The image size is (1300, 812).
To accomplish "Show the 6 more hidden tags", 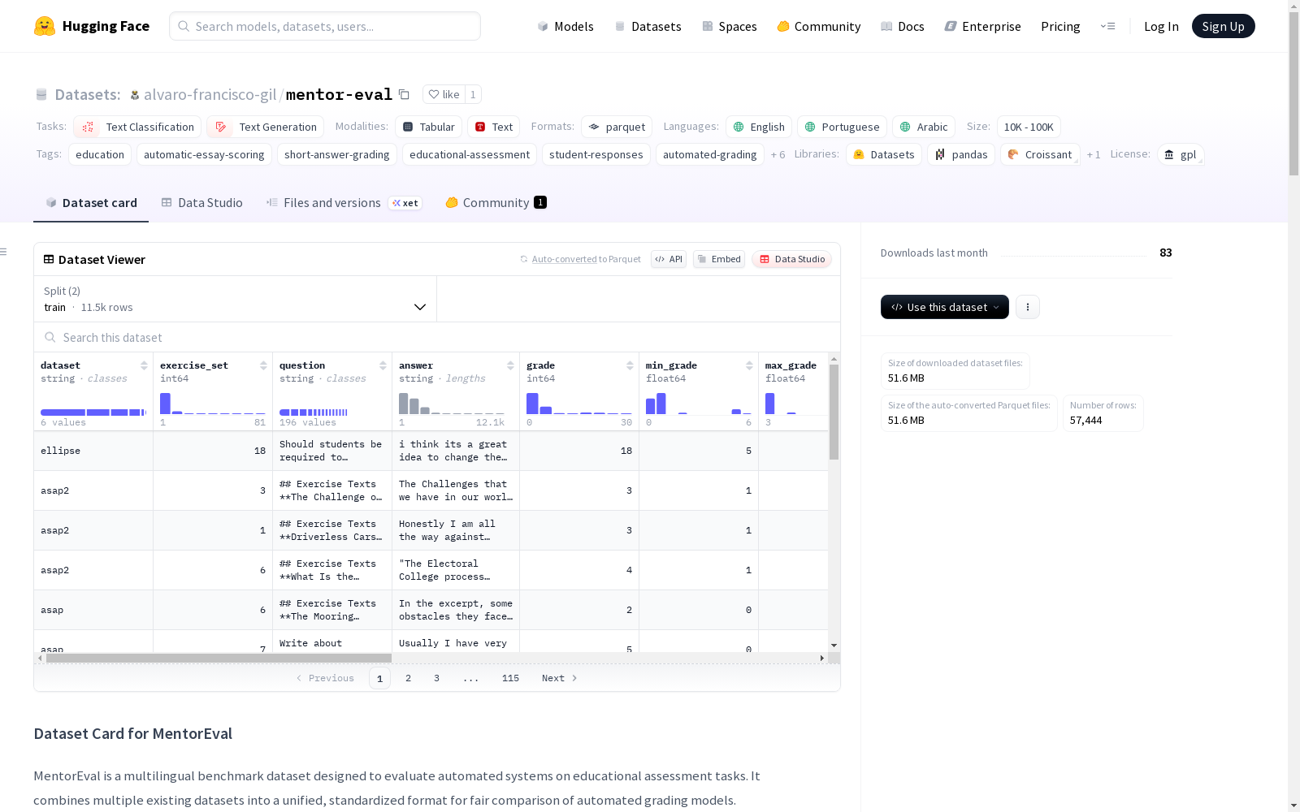I will click(x=778, y=154).
